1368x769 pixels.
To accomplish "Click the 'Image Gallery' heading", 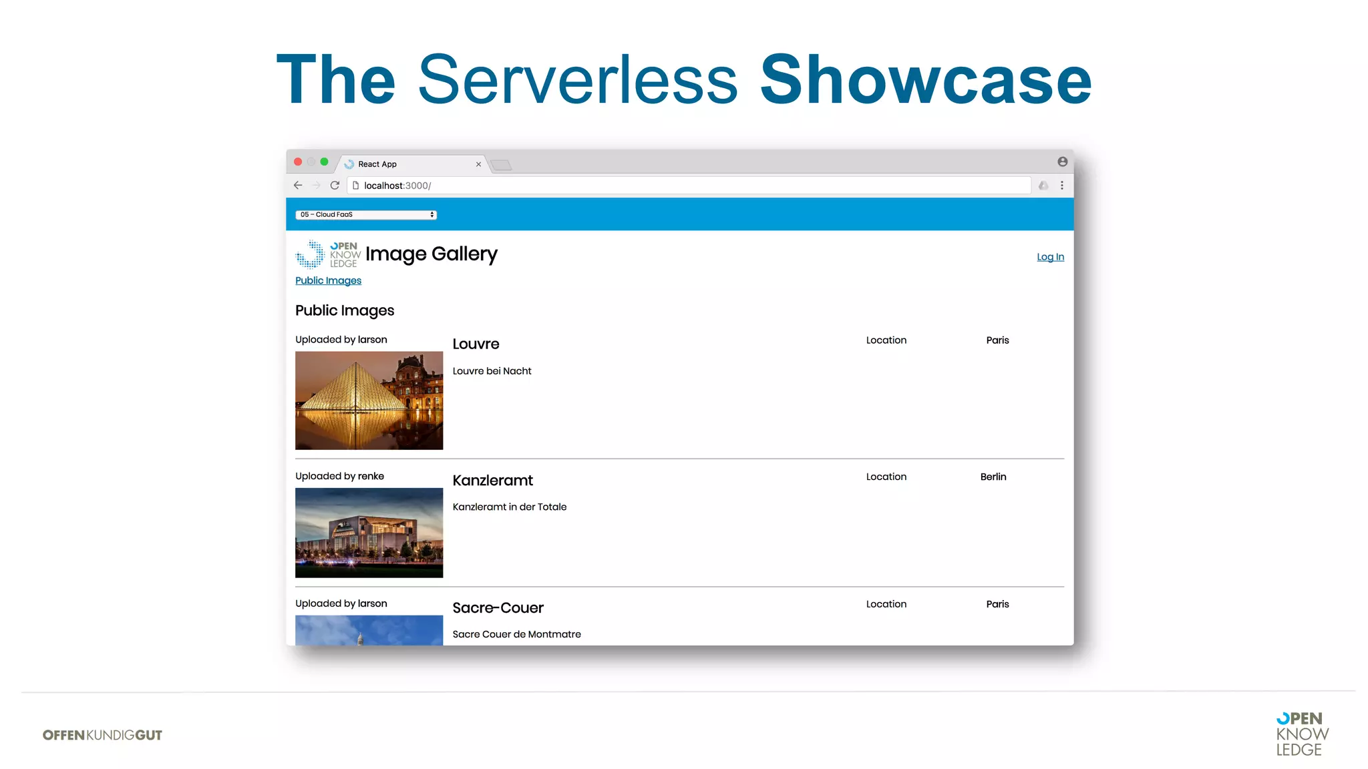I will [x=432, y=254].
